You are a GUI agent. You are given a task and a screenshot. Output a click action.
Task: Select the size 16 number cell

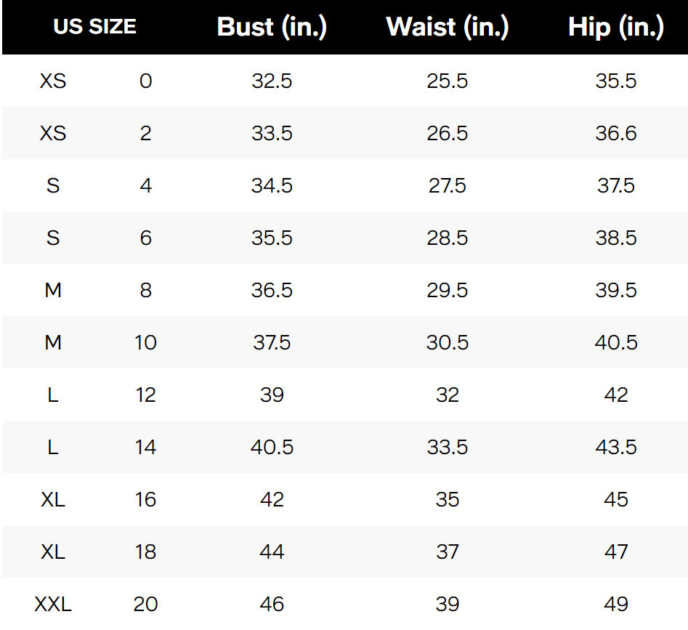145,499
